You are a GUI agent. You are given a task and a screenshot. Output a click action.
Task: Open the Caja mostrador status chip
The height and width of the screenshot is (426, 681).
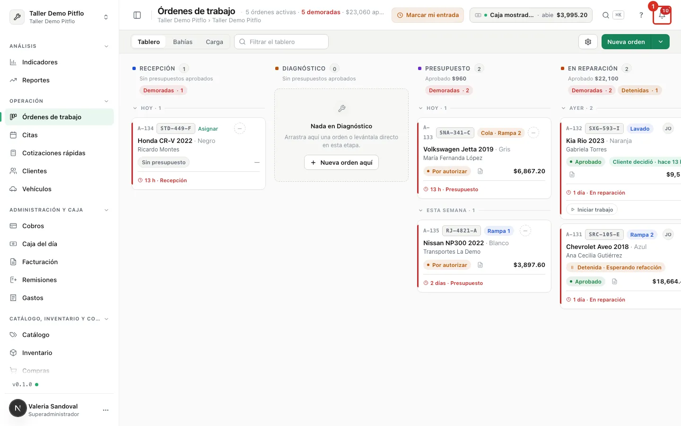tap(531, 15)
